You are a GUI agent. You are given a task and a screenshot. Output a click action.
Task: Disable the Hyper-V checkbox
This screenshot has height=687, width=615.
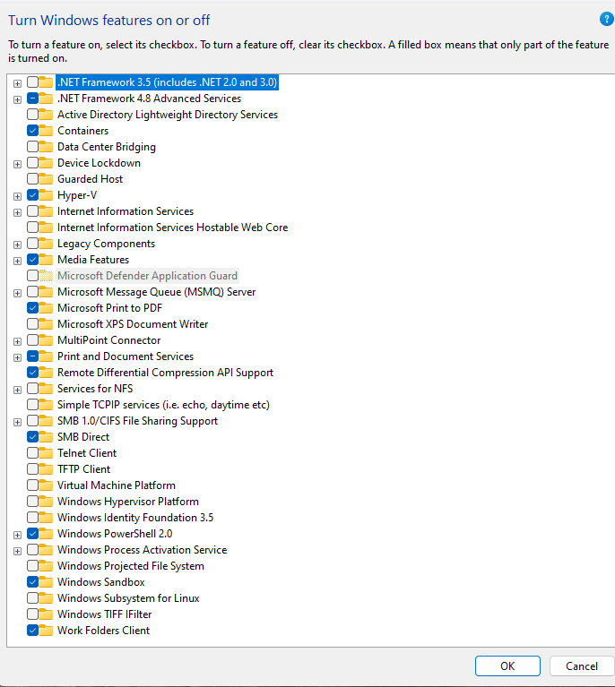click(x=32, y=195)
